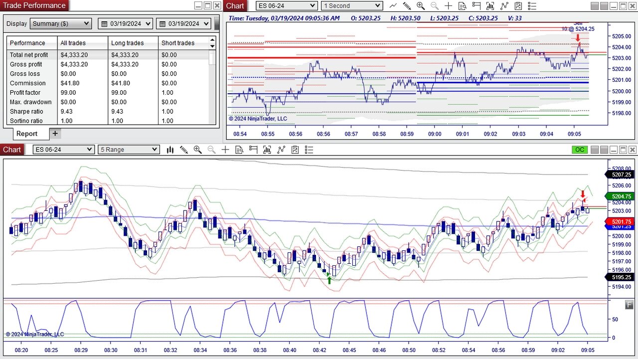This screenshot has height=359, width=638.
Task: Select crosshair cursor in 5 Range chart toolbar
Action: click(225, 150)
